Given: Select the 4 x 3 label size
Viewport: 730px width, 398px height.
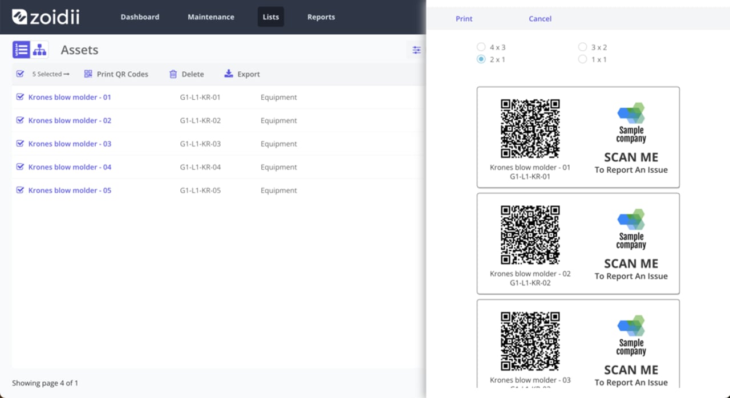Looking at the screenshot, I should coord(481,47).
